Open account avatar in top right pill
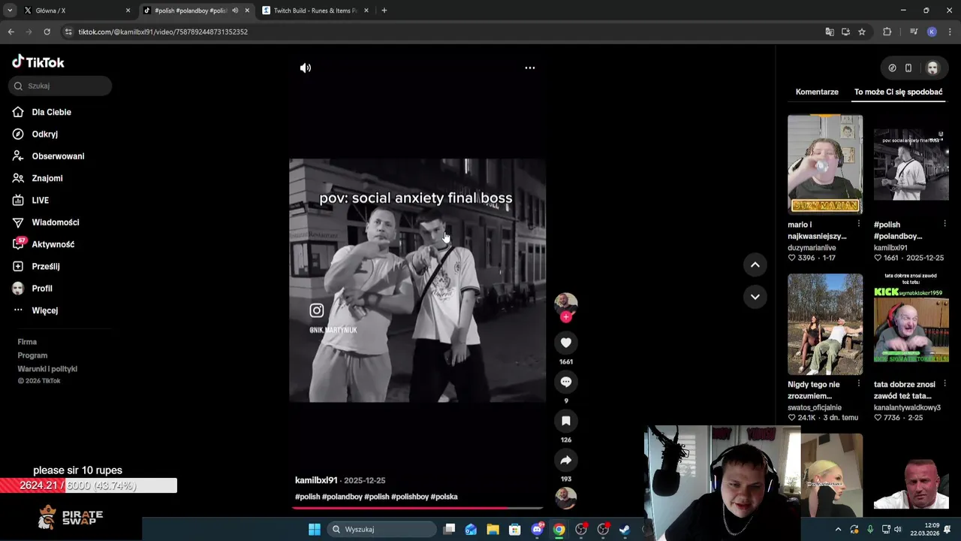961x541 pixels. 932,68
